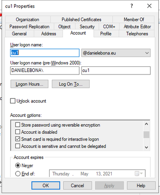The height and width of the screenshot is (195, 160).
Task: Close the cu1 Properties dialog
Action: (149, 6)
